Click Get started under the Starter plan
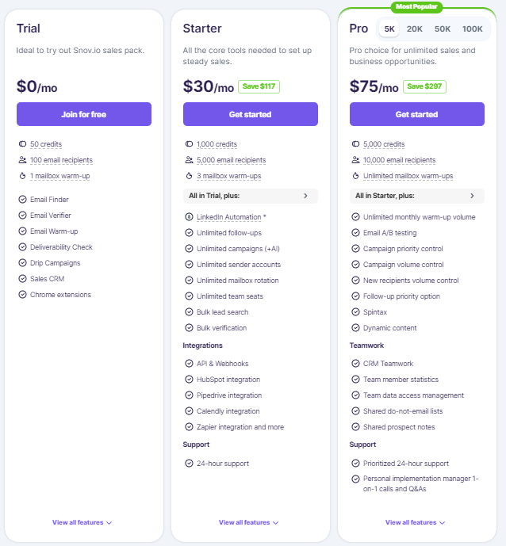506x546 pixels. point(250,114)
